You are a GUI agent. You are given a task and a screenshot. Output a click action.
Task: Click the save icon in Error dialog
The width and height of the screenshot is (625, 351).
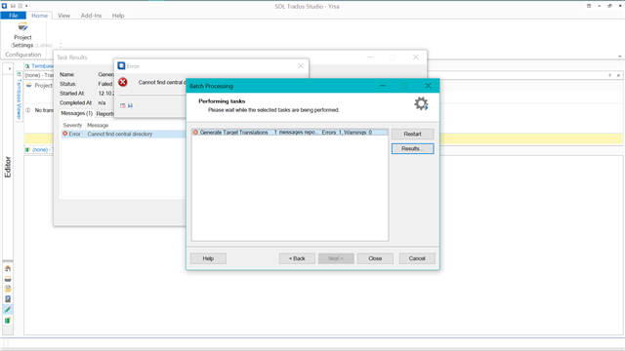click(130, 105)
